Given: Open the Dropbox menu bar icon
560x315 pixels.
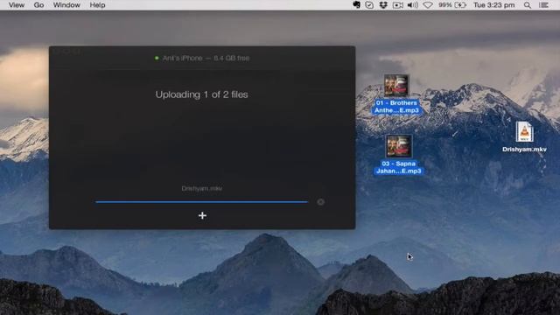Looking at the screenshot, I should (383, 5).
